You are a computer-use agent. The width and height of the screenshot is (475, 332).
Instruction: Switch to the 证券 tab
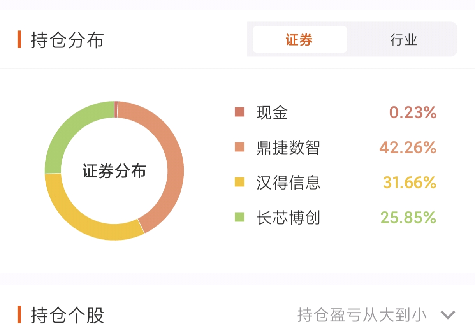coord(299,40)
